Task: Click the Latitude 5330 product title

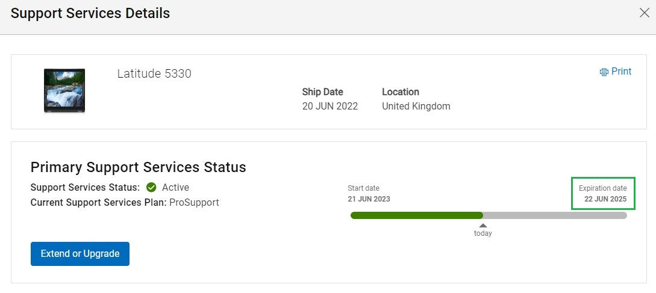Action: point(154,74)
